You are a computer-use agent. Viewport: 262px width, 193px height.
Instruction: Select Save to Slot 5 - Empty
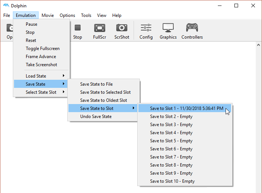pos(185,141)
